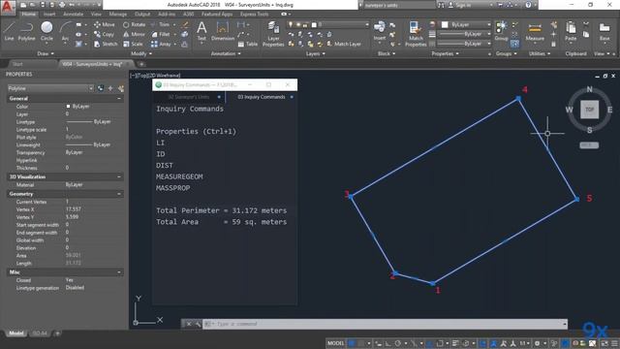Choose the Circle drawing tool
Viewport: 620px width, 349px height.
click(x=46, y=31)
